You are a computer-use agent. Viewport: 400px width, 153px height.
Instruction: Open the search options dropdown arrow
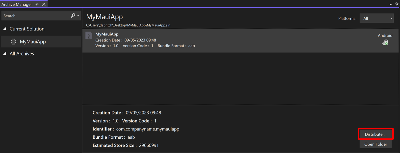point(78,16)
